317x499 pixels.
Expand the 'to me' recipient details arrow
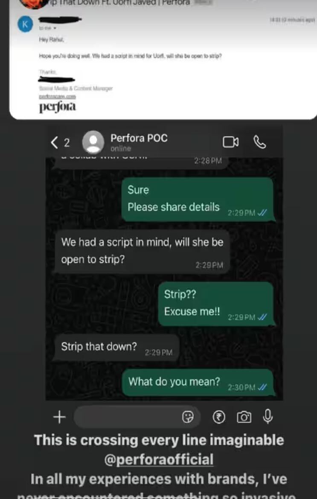[x=55, y=28]
